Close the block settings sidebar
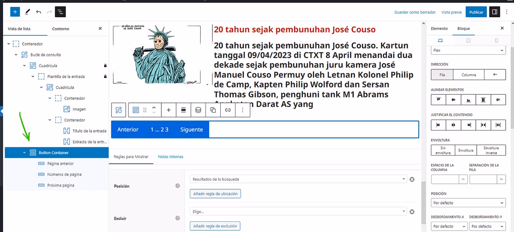Screen dimensions: 514x232 502,28
